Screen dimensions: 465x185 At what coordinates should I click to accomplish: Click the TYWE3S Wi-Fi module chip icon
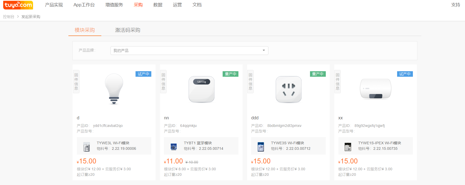(261, 146)
